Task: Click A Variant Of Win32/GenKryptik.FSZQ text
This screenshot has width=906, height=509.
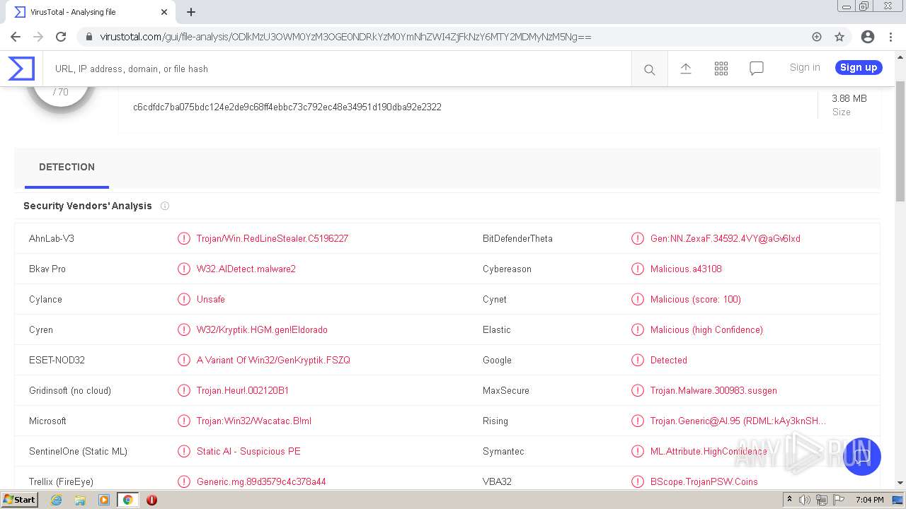Action: (x=273, y=360)
